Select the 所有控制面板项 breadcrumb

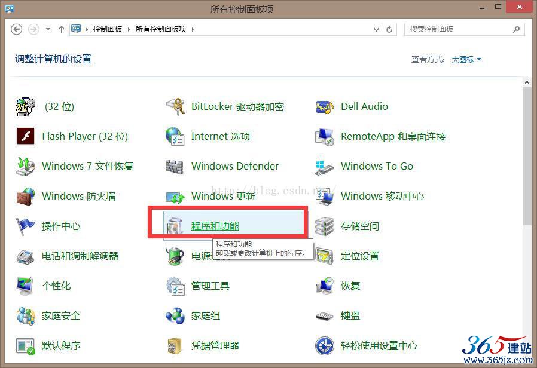click(161, 29)
